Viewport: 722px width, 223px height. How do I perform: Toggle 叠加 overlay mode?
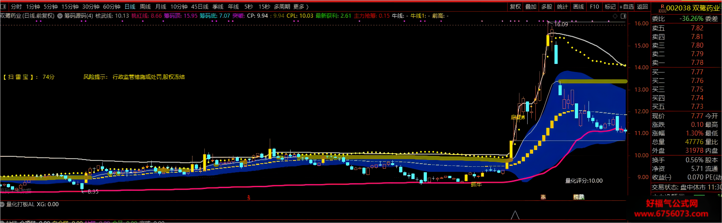[531, 7]
